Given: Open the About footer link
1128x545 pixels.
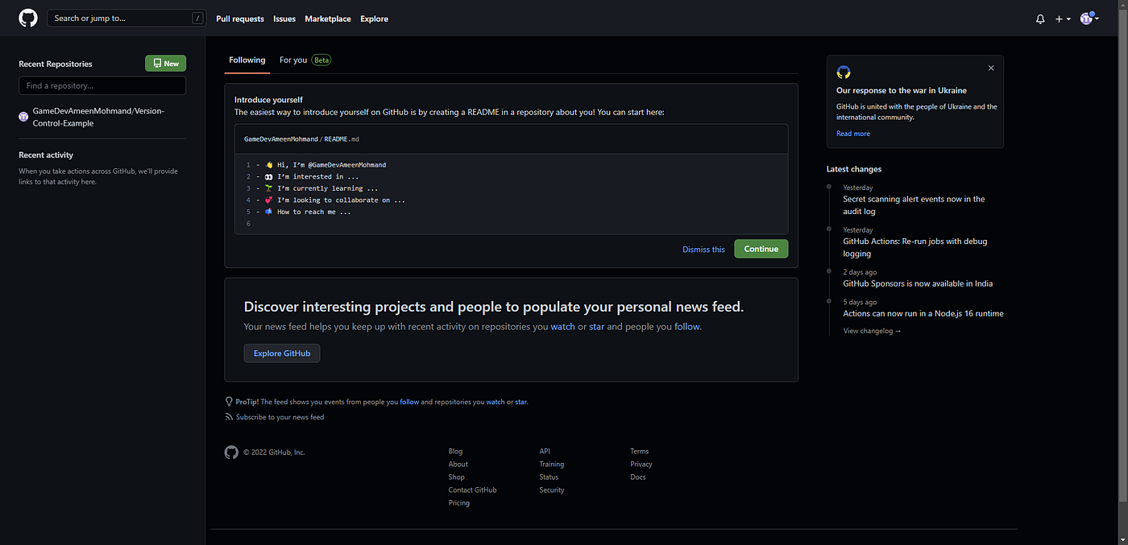Looking at the screenshot, I should pos(458,464).
